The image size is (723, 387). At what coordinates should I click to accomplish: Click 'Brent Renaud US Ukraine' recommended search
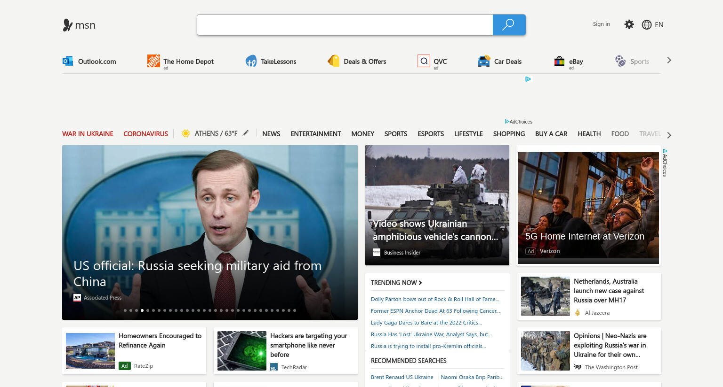click(x=402, y=377)
